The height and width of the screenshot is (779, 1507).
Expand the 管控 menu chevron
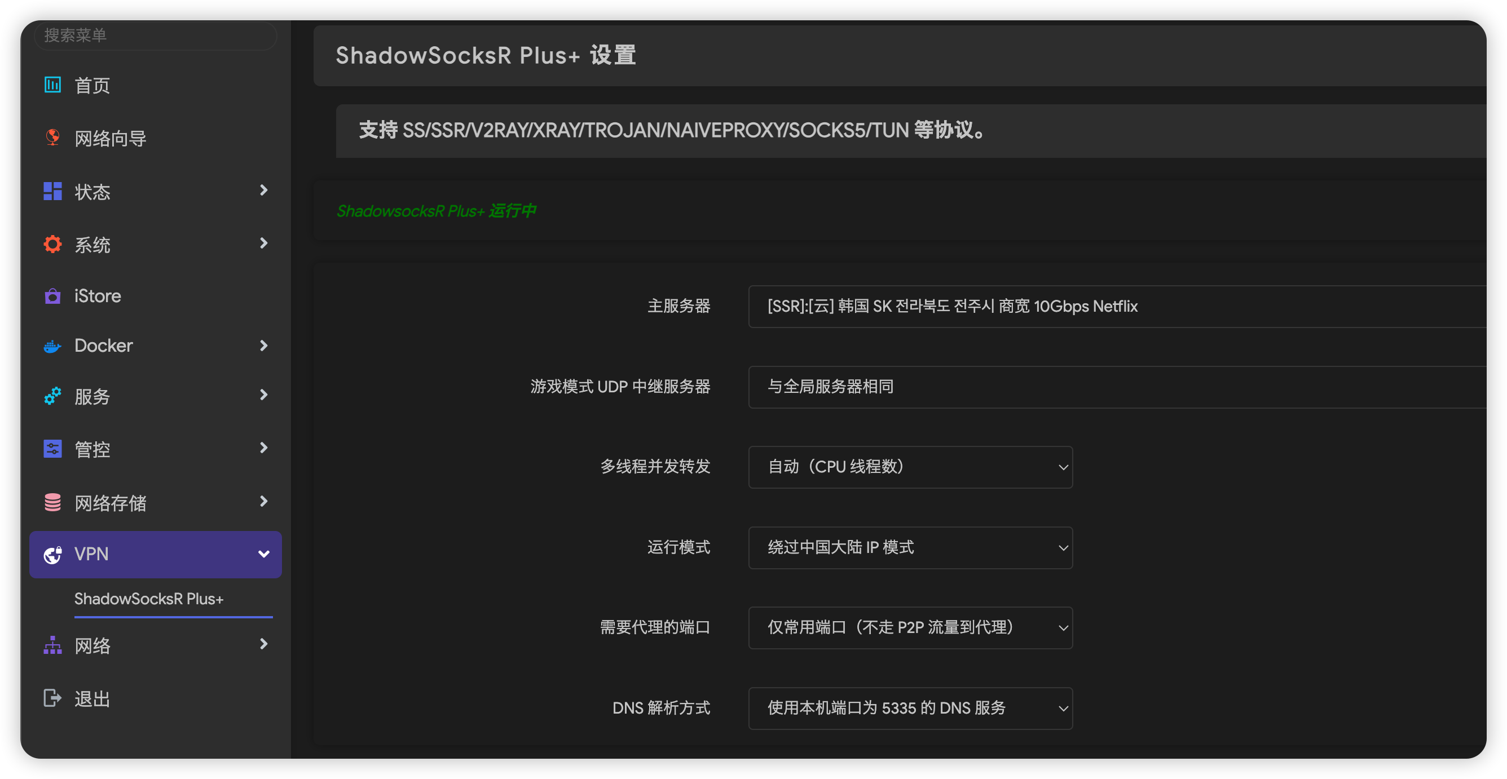pos(263,448)
